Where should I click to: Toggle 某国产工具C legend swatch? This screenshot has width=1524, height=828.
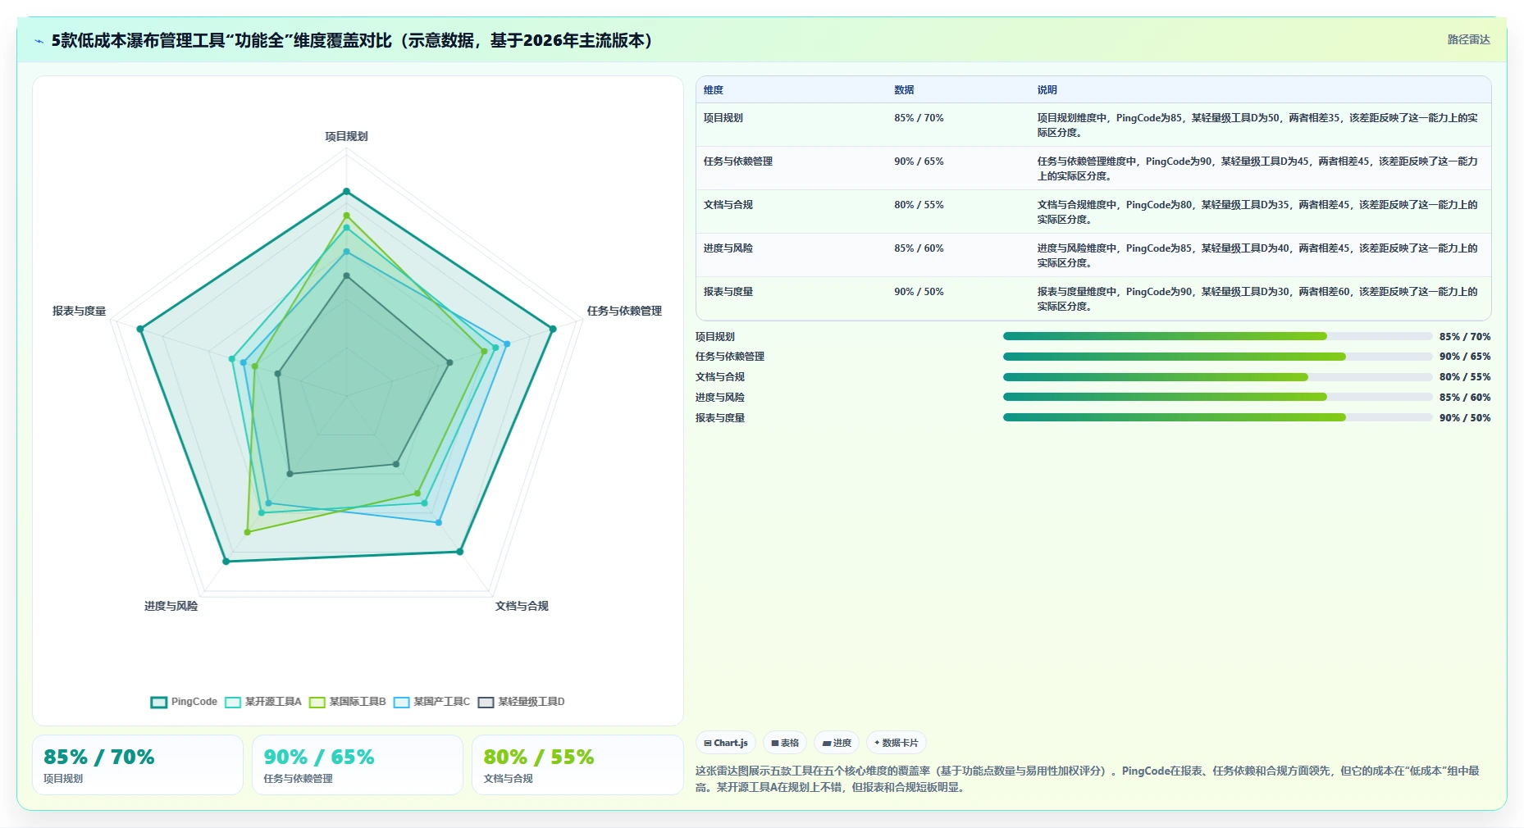pos(402,702)
